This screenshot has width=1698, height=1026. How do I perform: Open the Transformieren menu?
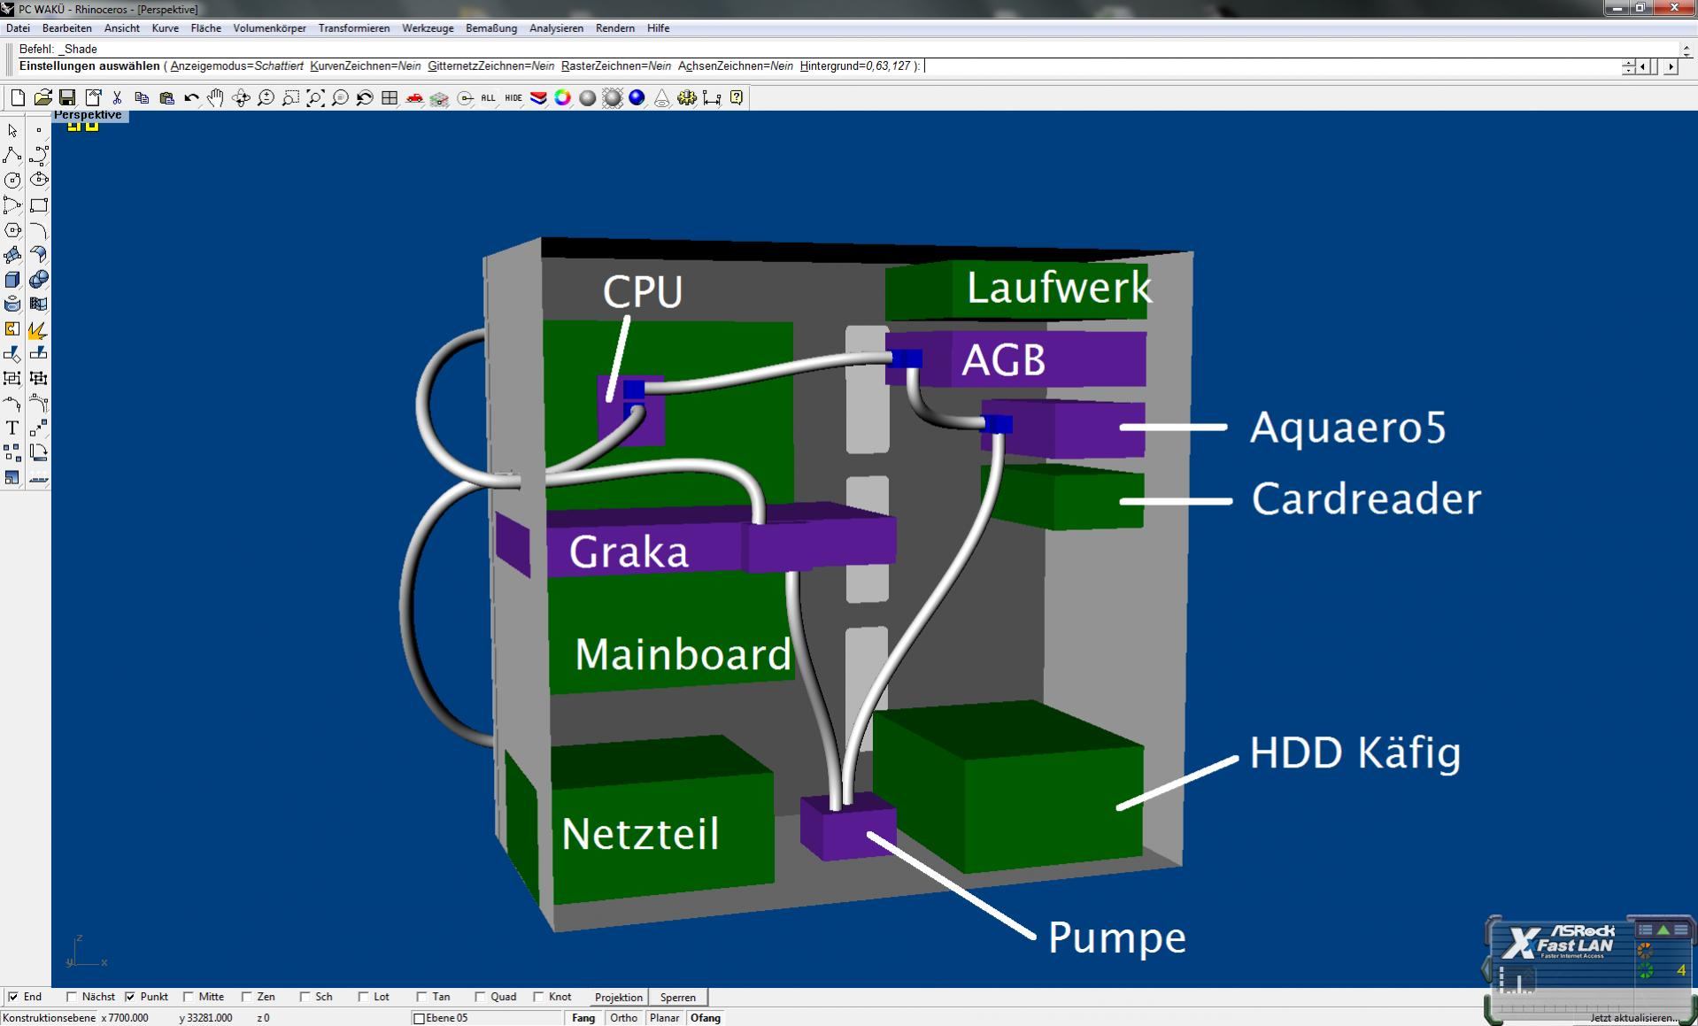[x=354, y=28]
